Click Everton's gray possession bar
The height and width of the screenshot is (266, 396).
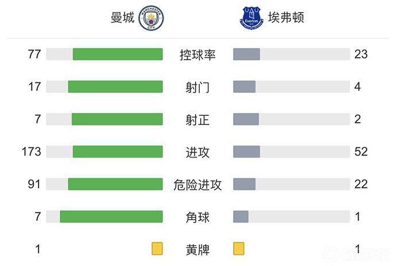point(247,54)
